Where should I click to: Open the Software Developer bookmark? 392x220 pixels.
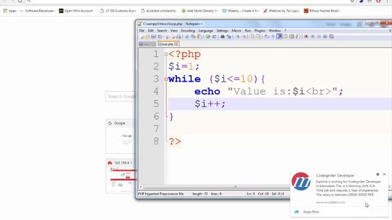tap(38, 11)
